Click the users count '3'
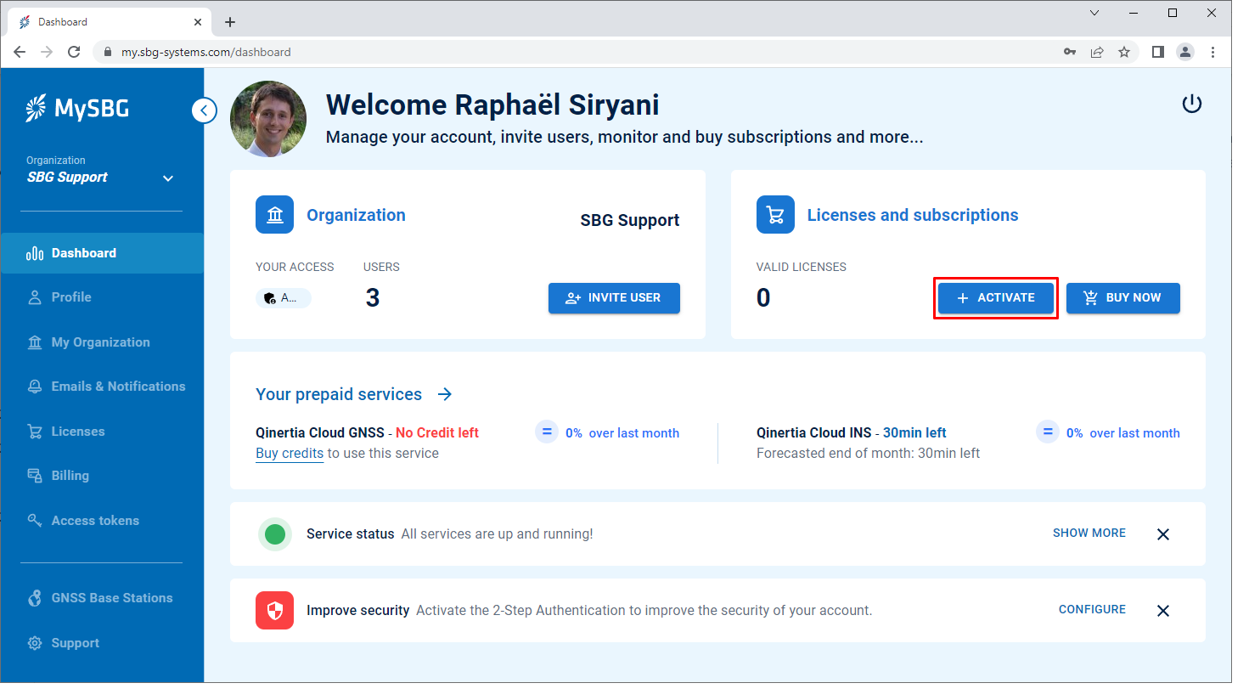The width and height of the screenshot is (1249, 700). (373, 298)
